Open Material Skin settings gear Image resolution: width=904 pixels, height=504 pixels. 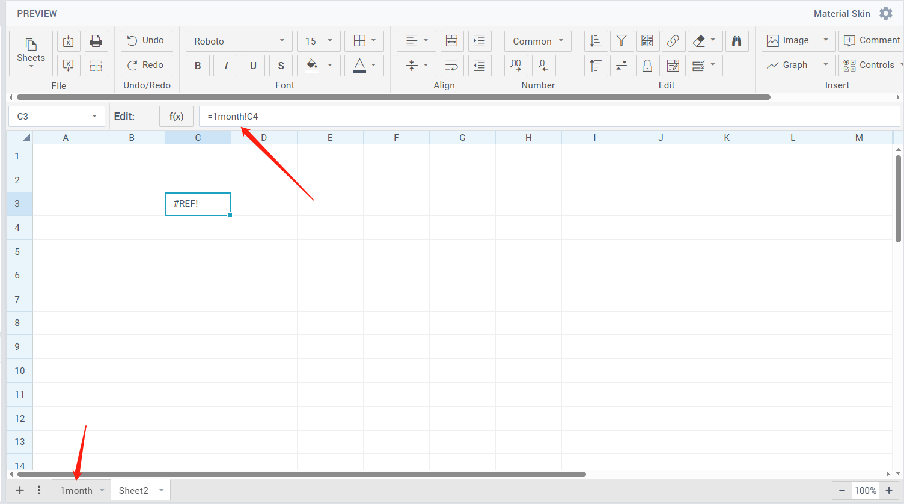click(886, 13)
